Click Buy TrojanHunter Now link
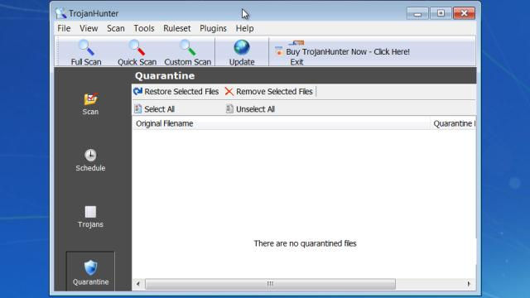Viewport: 530px width, 298px height. (x=342, y=51)
